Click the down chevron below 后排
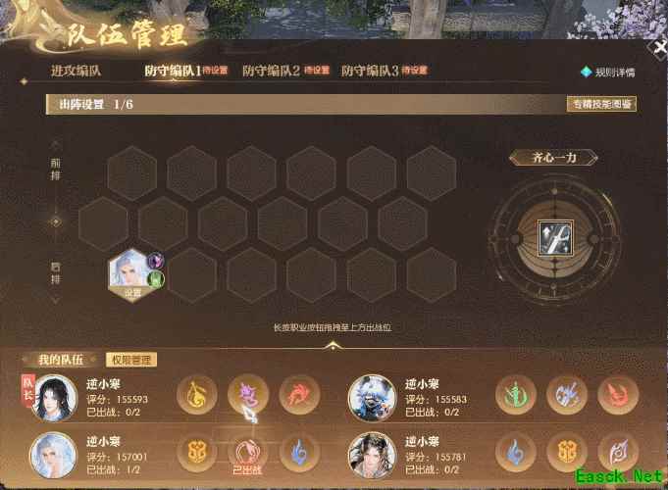 pyautogui.click(x=55, y=300)
